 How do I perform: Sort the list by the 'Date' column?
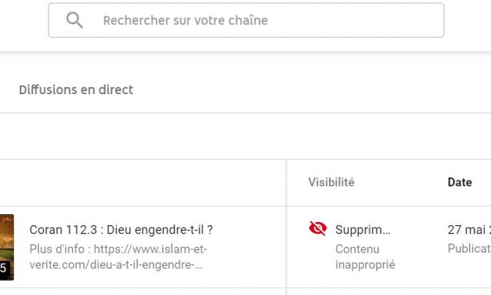point(460,182)
